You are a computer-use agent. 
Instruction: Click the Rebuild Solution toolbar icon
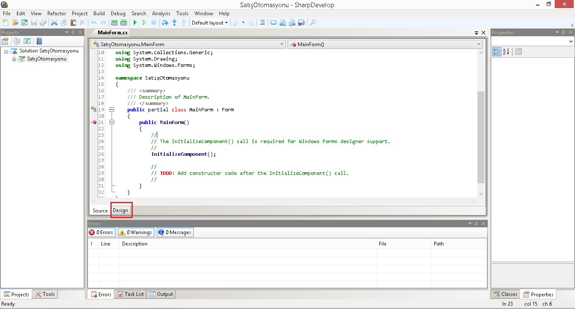(123, 22)
